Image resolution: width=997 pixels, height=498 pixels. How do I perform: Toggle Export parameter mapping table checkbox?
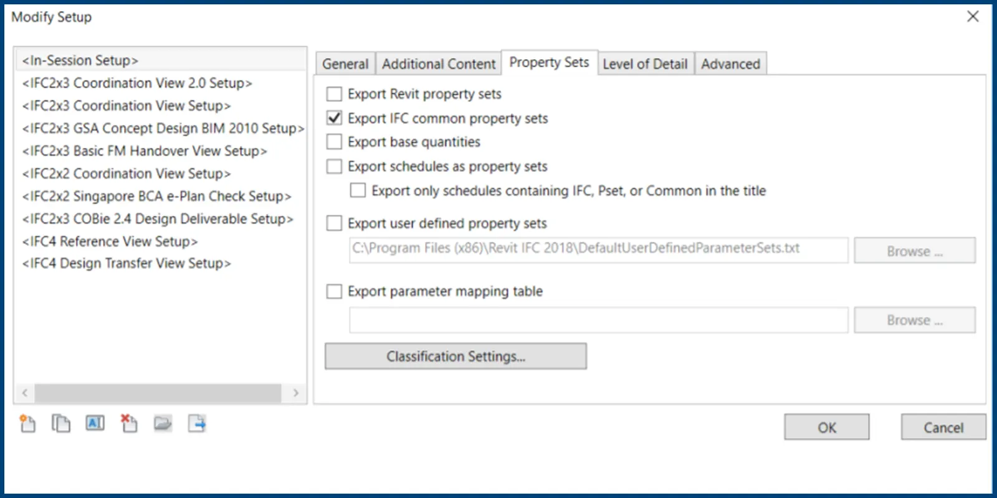(x=335, y=291)
